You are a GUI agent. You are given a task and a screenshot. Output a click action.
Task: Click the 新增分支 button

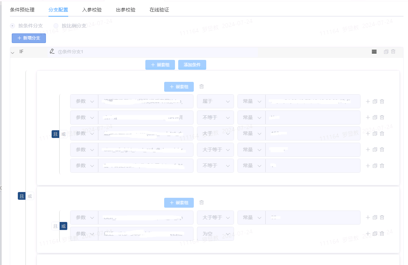29,38
